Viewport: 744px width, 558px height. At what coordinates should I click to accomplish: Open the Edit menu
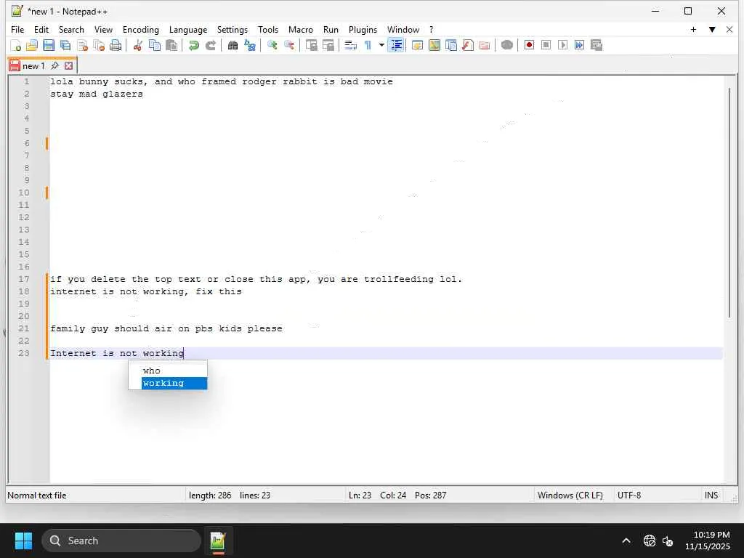(41, 29)
